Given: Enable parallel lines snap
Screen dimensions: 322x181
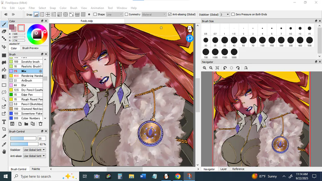Looking at the screenshot, I should tap(42, 14).
